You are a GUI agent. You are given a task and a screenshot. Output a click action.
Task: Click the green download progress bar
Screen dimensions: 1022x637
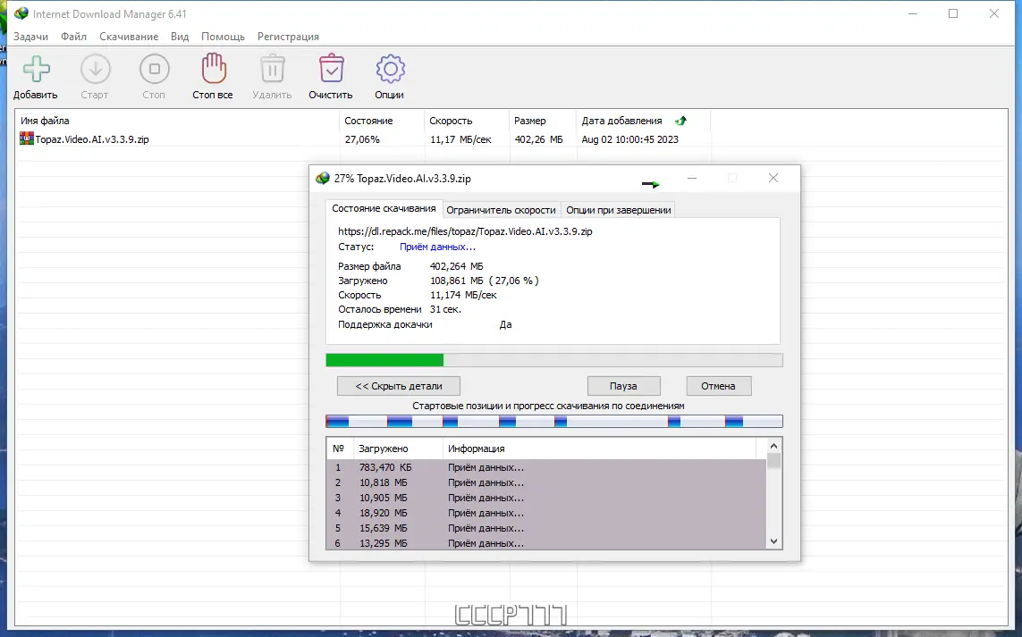tap(554, 360)
